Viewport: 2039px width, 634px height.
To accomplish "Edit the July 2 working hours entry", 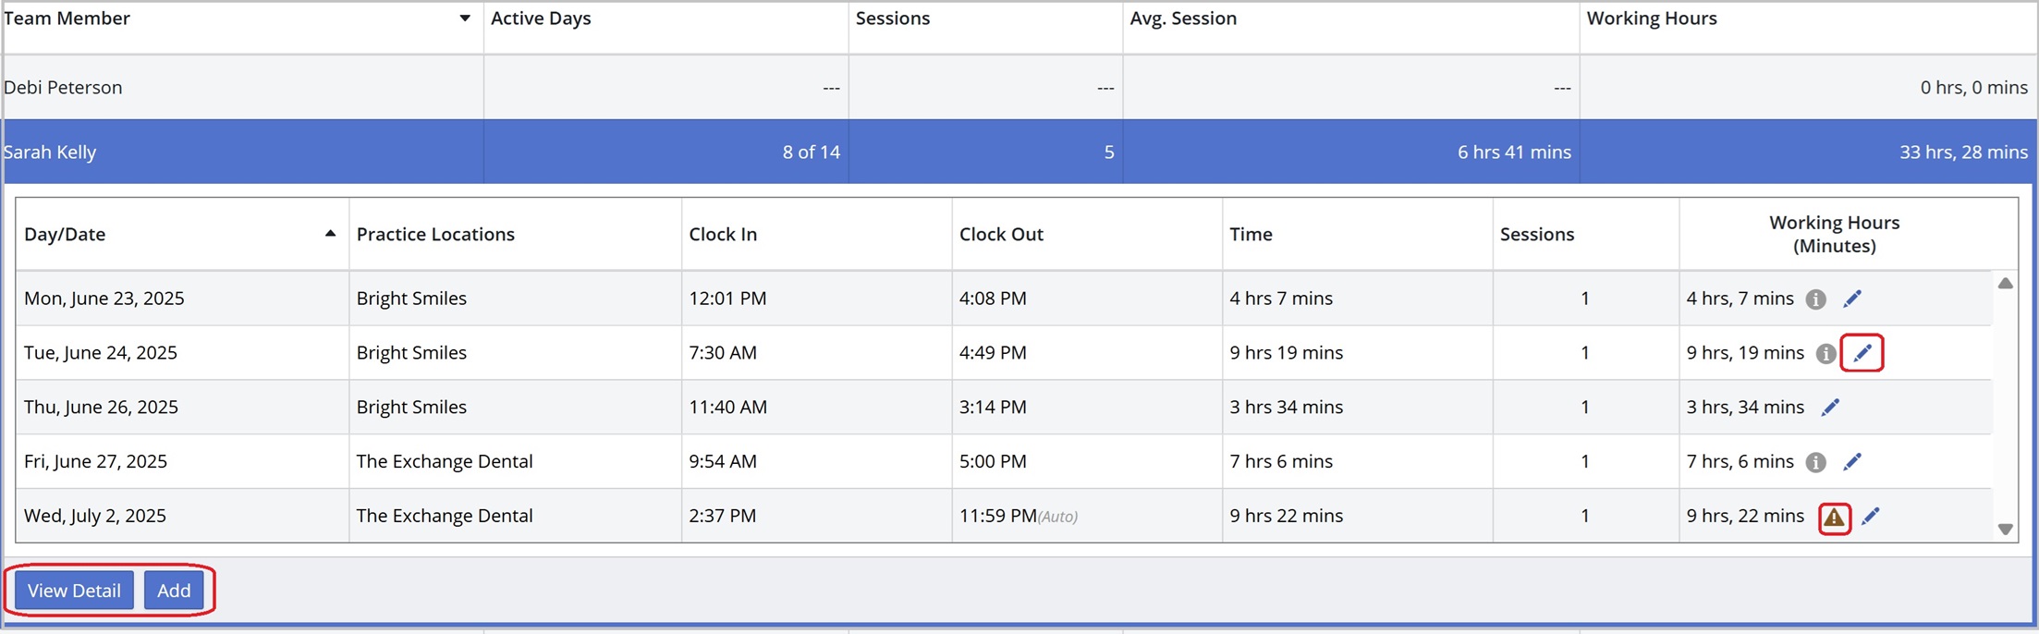I will [x=1870, y=516].
